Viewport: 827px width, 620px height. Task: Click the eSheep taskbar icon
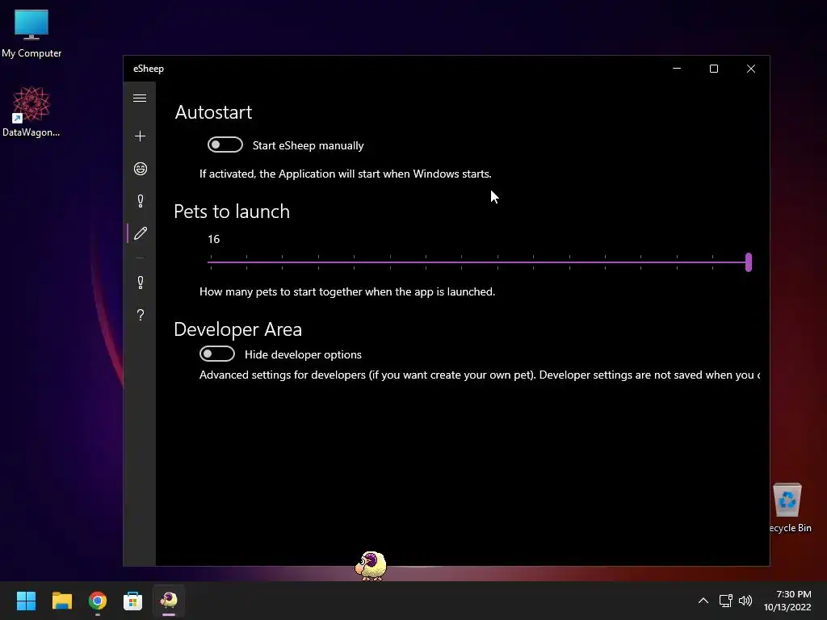pos(169,601)
